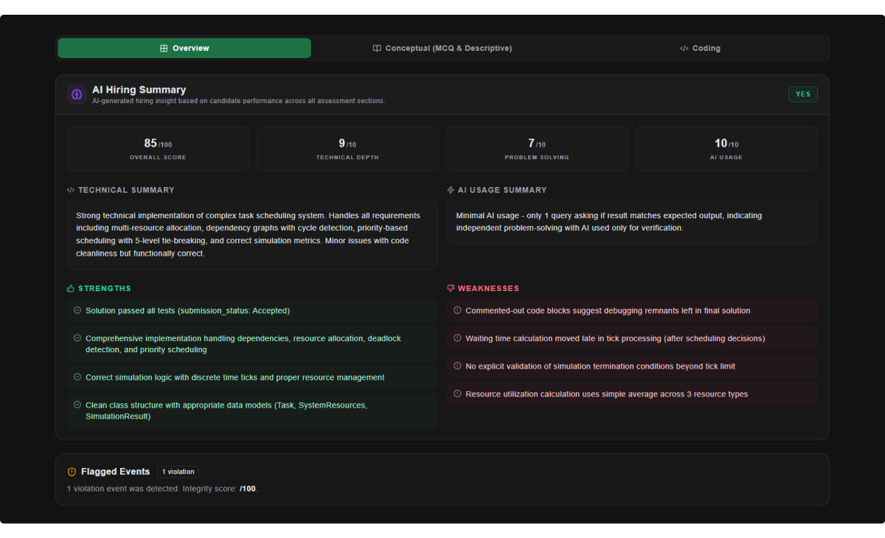885x538 pixels.
Task: Click the 'TECHNICAL SUMMARY' section label
Action: point(126,190)
